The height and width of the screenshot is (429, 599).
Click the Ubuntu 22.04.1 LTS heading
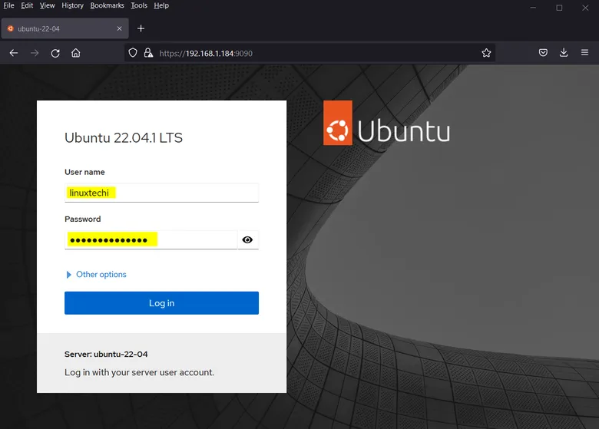click(124, 138)
